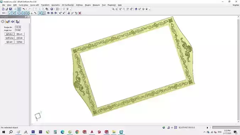Open the sphere render mode dropdown arrow
Image resolution: width=240 pixels, height=135 pixels.
click(x=54, y=9)
